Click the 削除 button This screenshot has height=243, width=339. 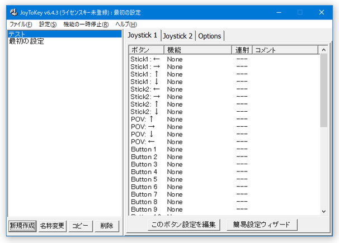[x=107, y=226]
